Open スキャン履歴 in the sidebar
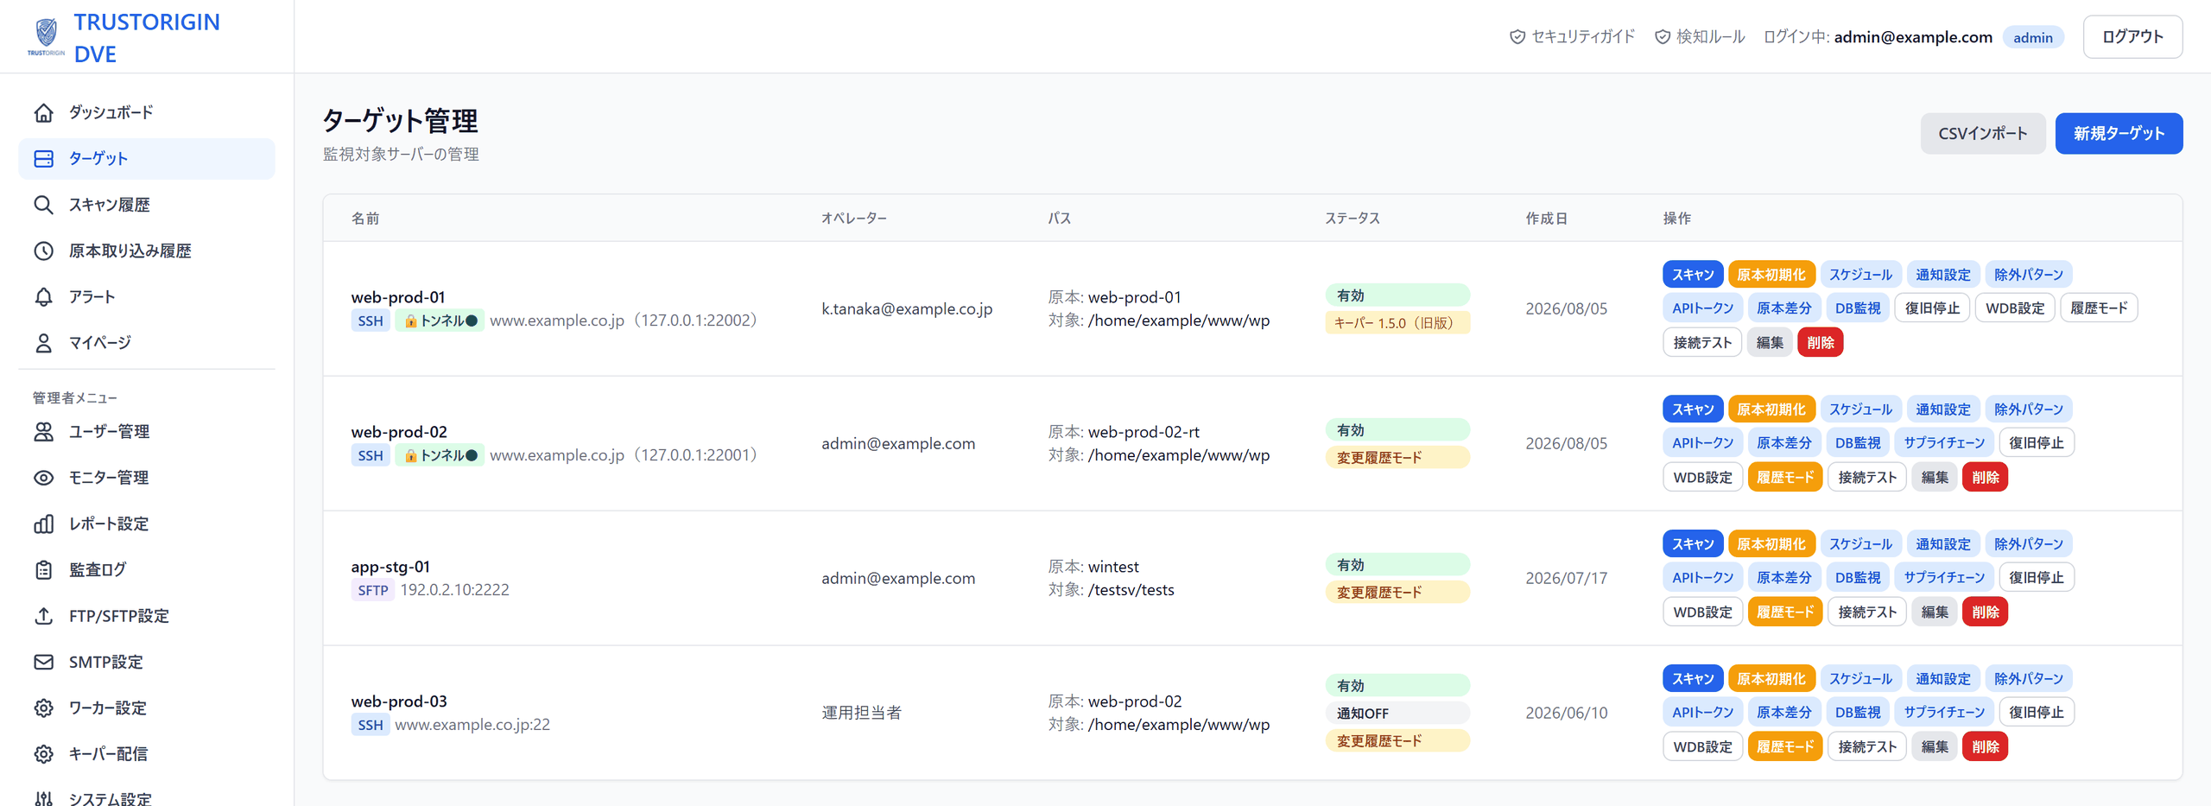This screenshot has width=2211, height=806. (x=147, y=205)
